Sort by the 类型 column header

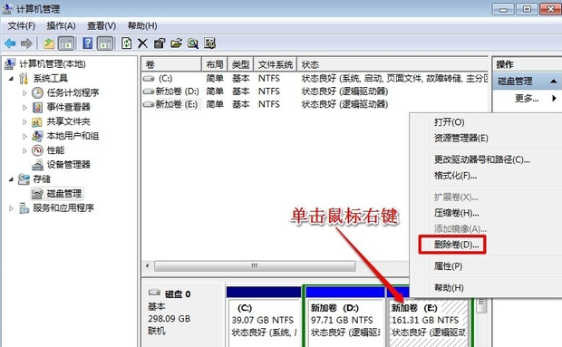click(x=240, y=64)
